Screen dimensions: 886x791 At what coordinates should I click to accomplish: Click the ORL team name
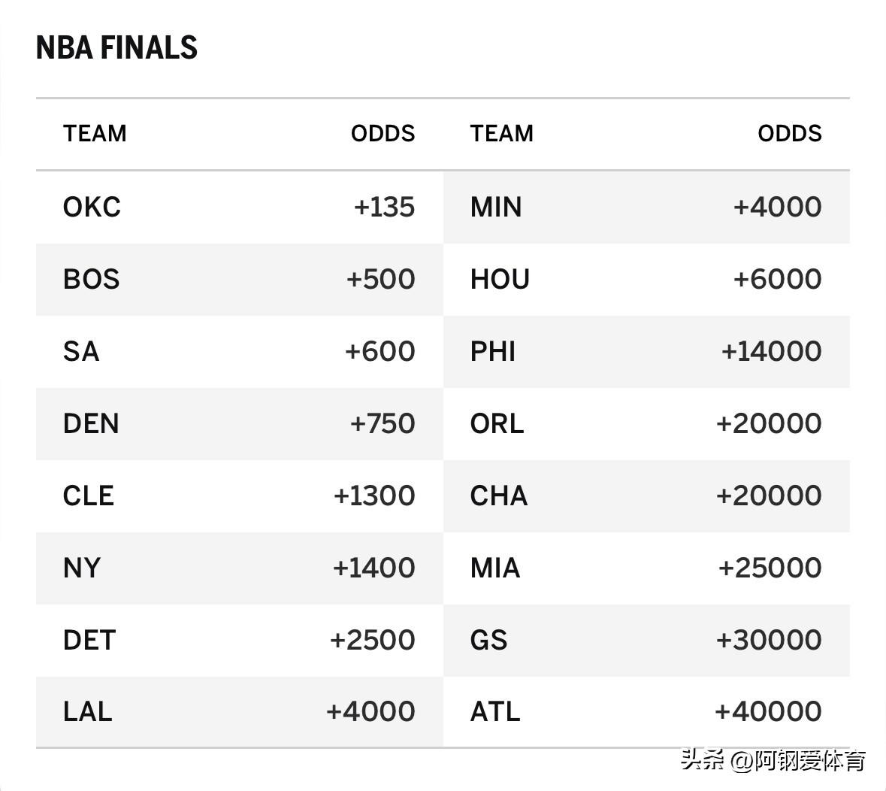coord(497,423)
